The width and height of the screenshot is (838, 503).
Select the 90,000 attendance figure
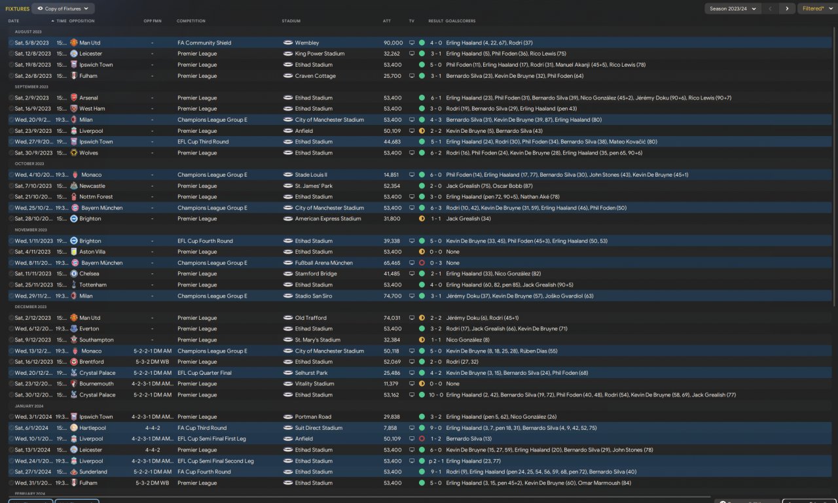(393, 43)
